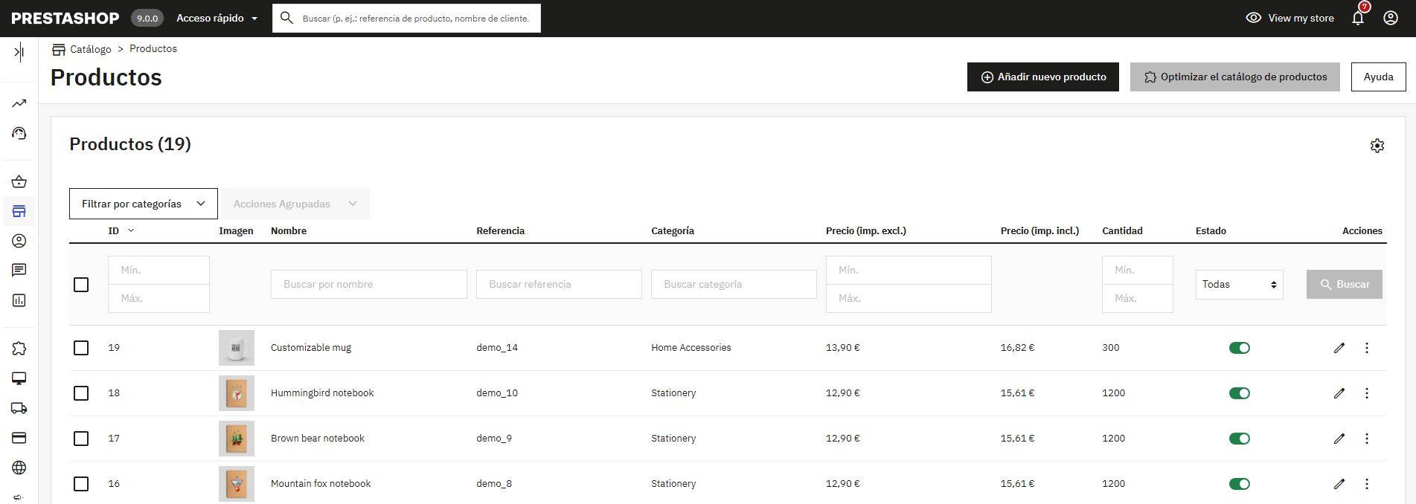This screenshot has height=504, width=1416.
Task: Click the Buscar referencia field
Action: click(x=559, y=284)
